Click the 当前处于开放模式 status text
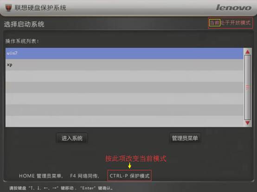 pos(230,23)
